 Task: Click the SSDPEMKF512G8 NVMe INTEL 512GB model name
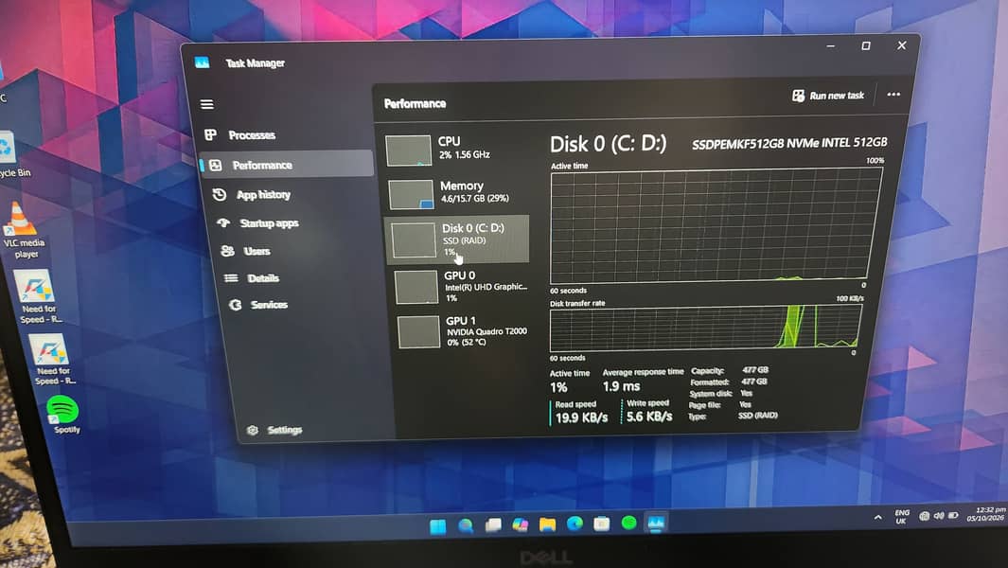pos(789,143)
